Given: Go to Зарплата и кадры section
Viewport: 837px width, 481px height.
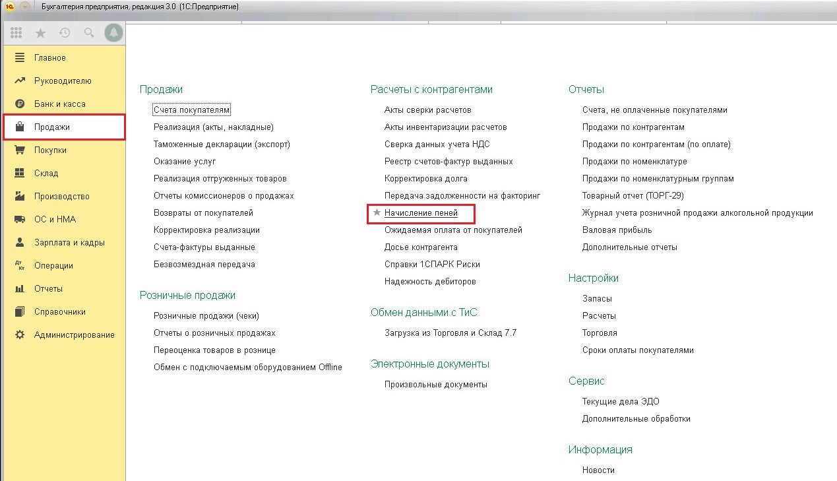Looking at the screenshot, I should [69, 242].
